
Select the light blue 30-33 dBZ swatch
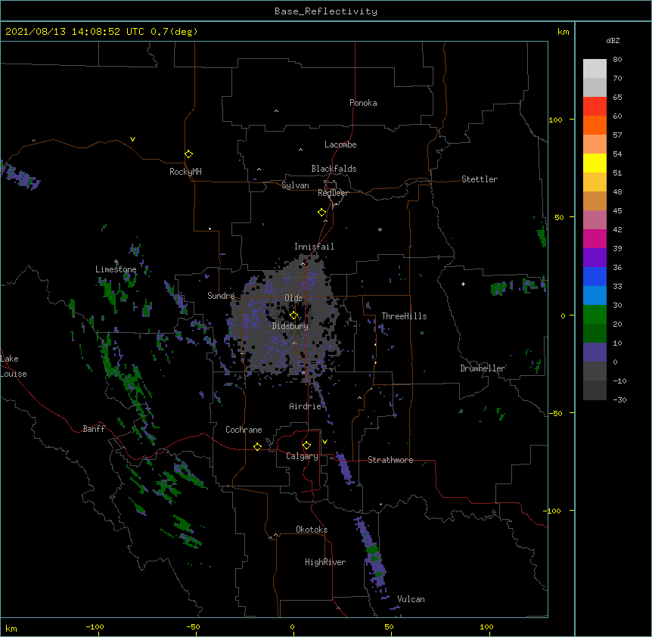595,296
